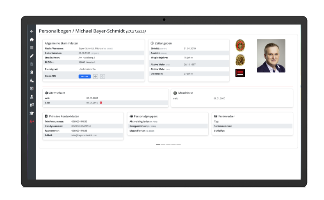This screenshot has height=200, width=324.
Task: Show the Kiosk-PIN with the eye button
Action: [95, 76]
